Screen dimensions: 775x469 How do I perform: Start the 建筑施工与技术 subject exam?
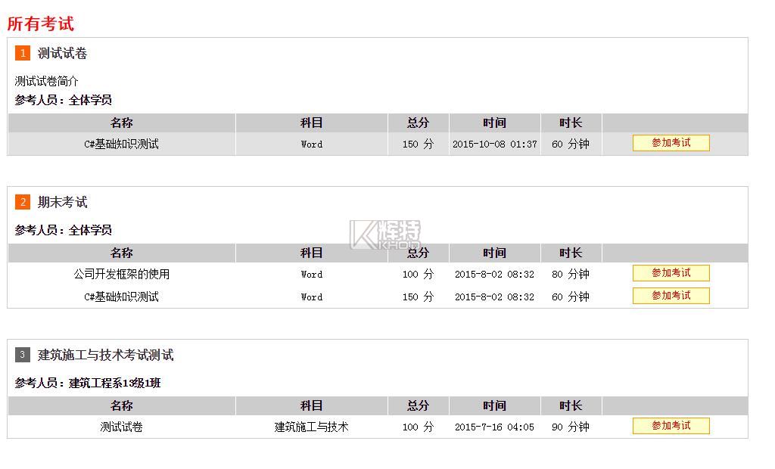point(671,426)
